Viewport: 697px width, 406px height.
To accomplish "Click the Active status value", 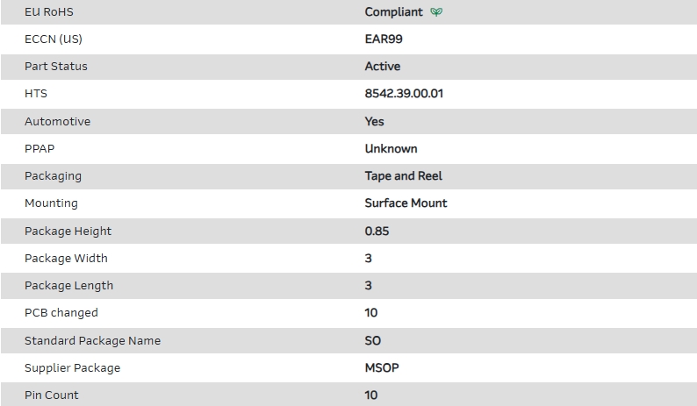I will coord(382,67).
